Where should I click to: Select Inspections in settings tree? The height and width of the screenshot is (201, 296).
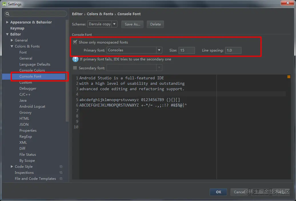24,173
